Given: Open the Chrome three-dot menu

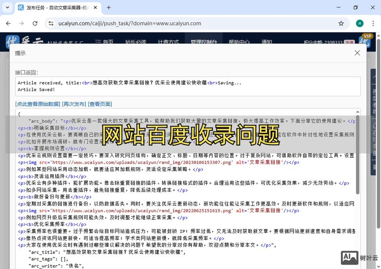Looking at the screenshot, I should point(373,23).
